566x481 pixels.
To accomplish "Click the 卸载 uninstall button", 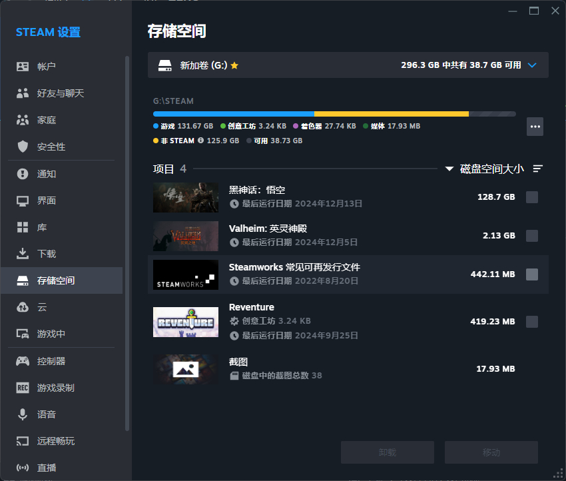I will tap(388, 452).
